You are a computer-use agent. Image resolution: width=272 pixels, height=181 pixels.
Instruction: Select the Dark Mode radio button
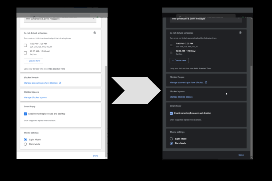(x=25, y=144)
